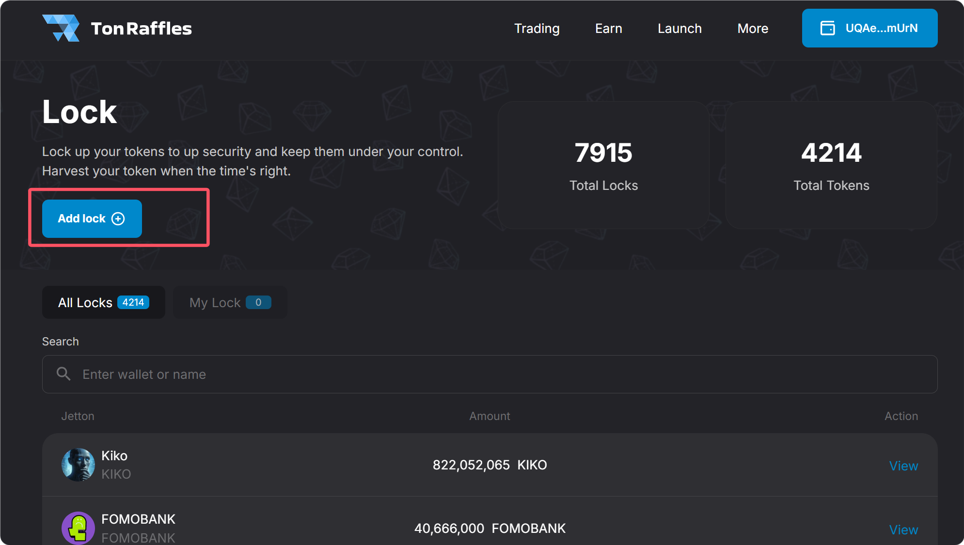
Task: Expand the Launch menu
Action: click(680, 29)
